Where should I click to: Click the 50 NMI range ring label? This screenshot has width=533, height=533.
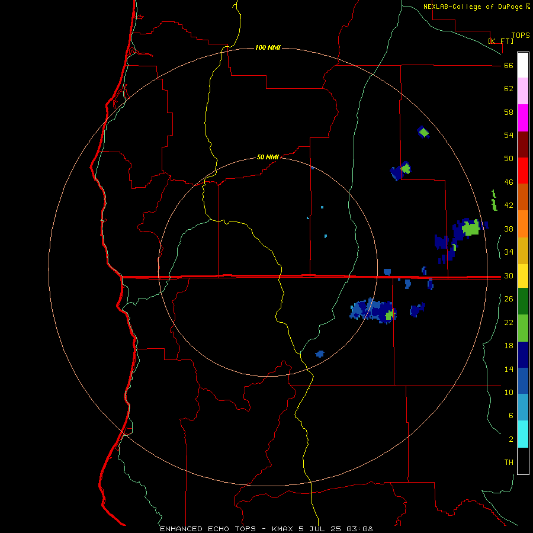click(x=268, y=157)
